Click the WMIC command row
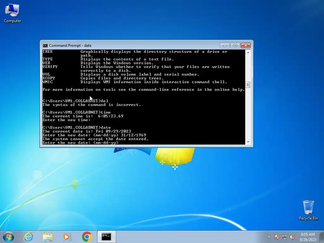This screenshot has width=324, height=243. [135, 82]
